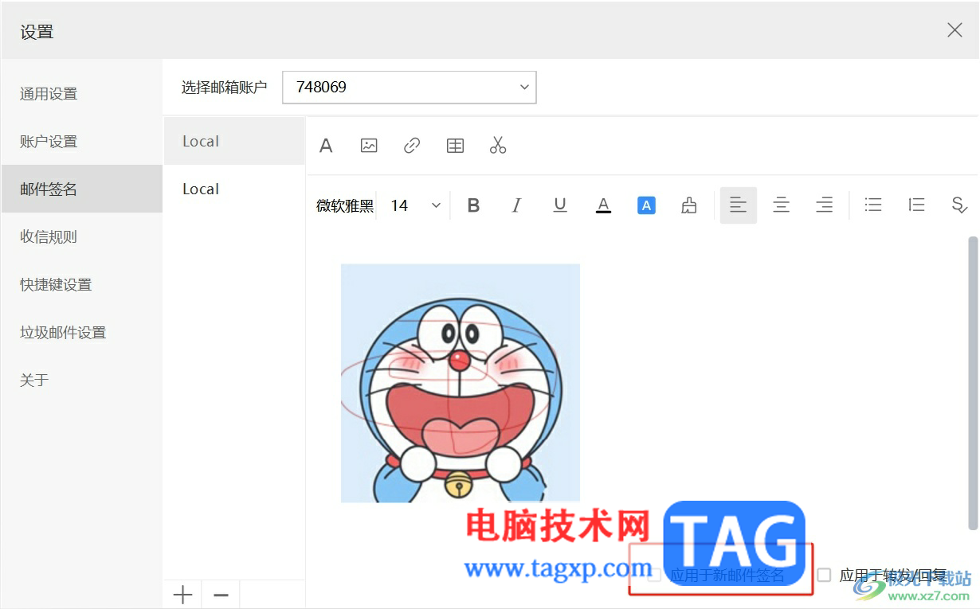The width and height of the screenshot is (980, 609).
Task: Align text to the right
Action: click(825, 205)
